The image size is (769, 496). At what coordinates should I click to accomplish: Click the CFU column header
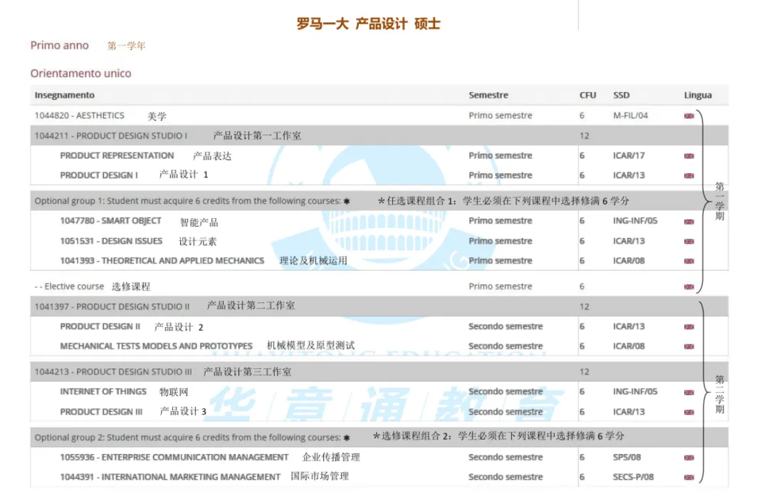[587, 95]
